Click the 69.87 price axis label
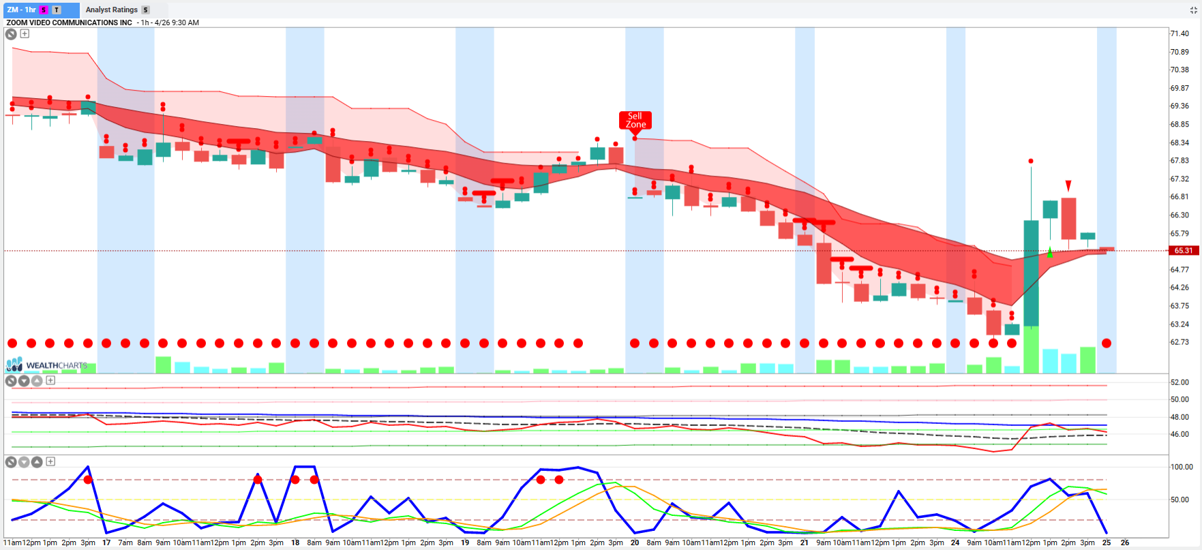Image resolution: width=1202 pixels, height=550 pixels. click(x=1180, y=89)
